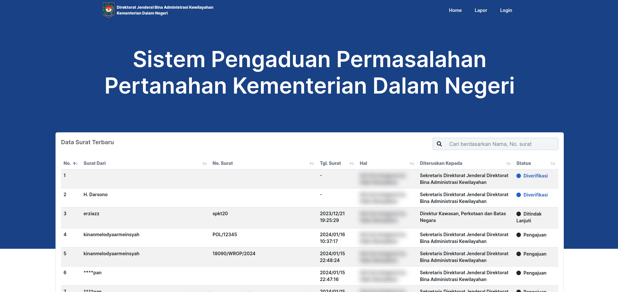
Task: Select the POL/12345 letter number
Action: point(224,235)
